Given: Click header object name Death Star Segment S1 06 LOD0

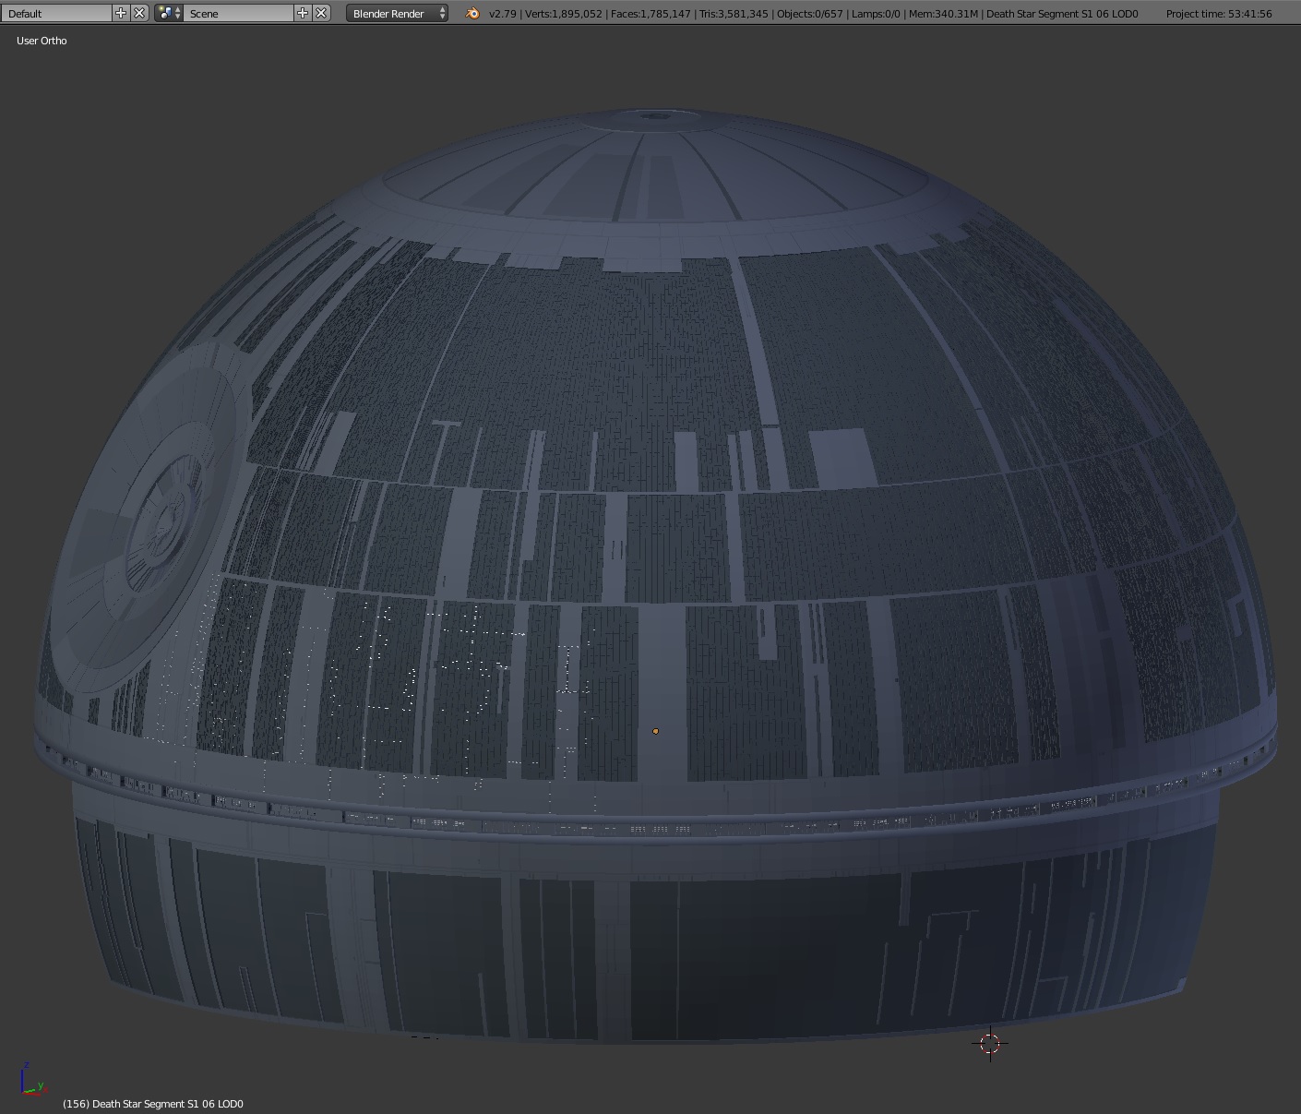Looking at the screenshot, I should [x=1062, y=14].
